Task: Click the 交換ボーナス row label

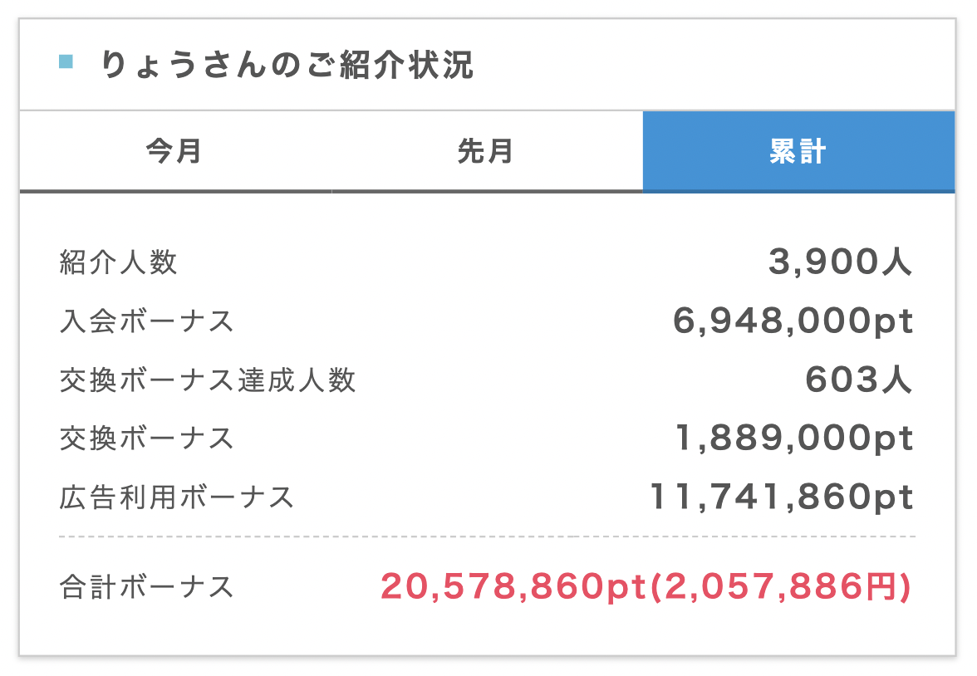Action: point(147,438)
